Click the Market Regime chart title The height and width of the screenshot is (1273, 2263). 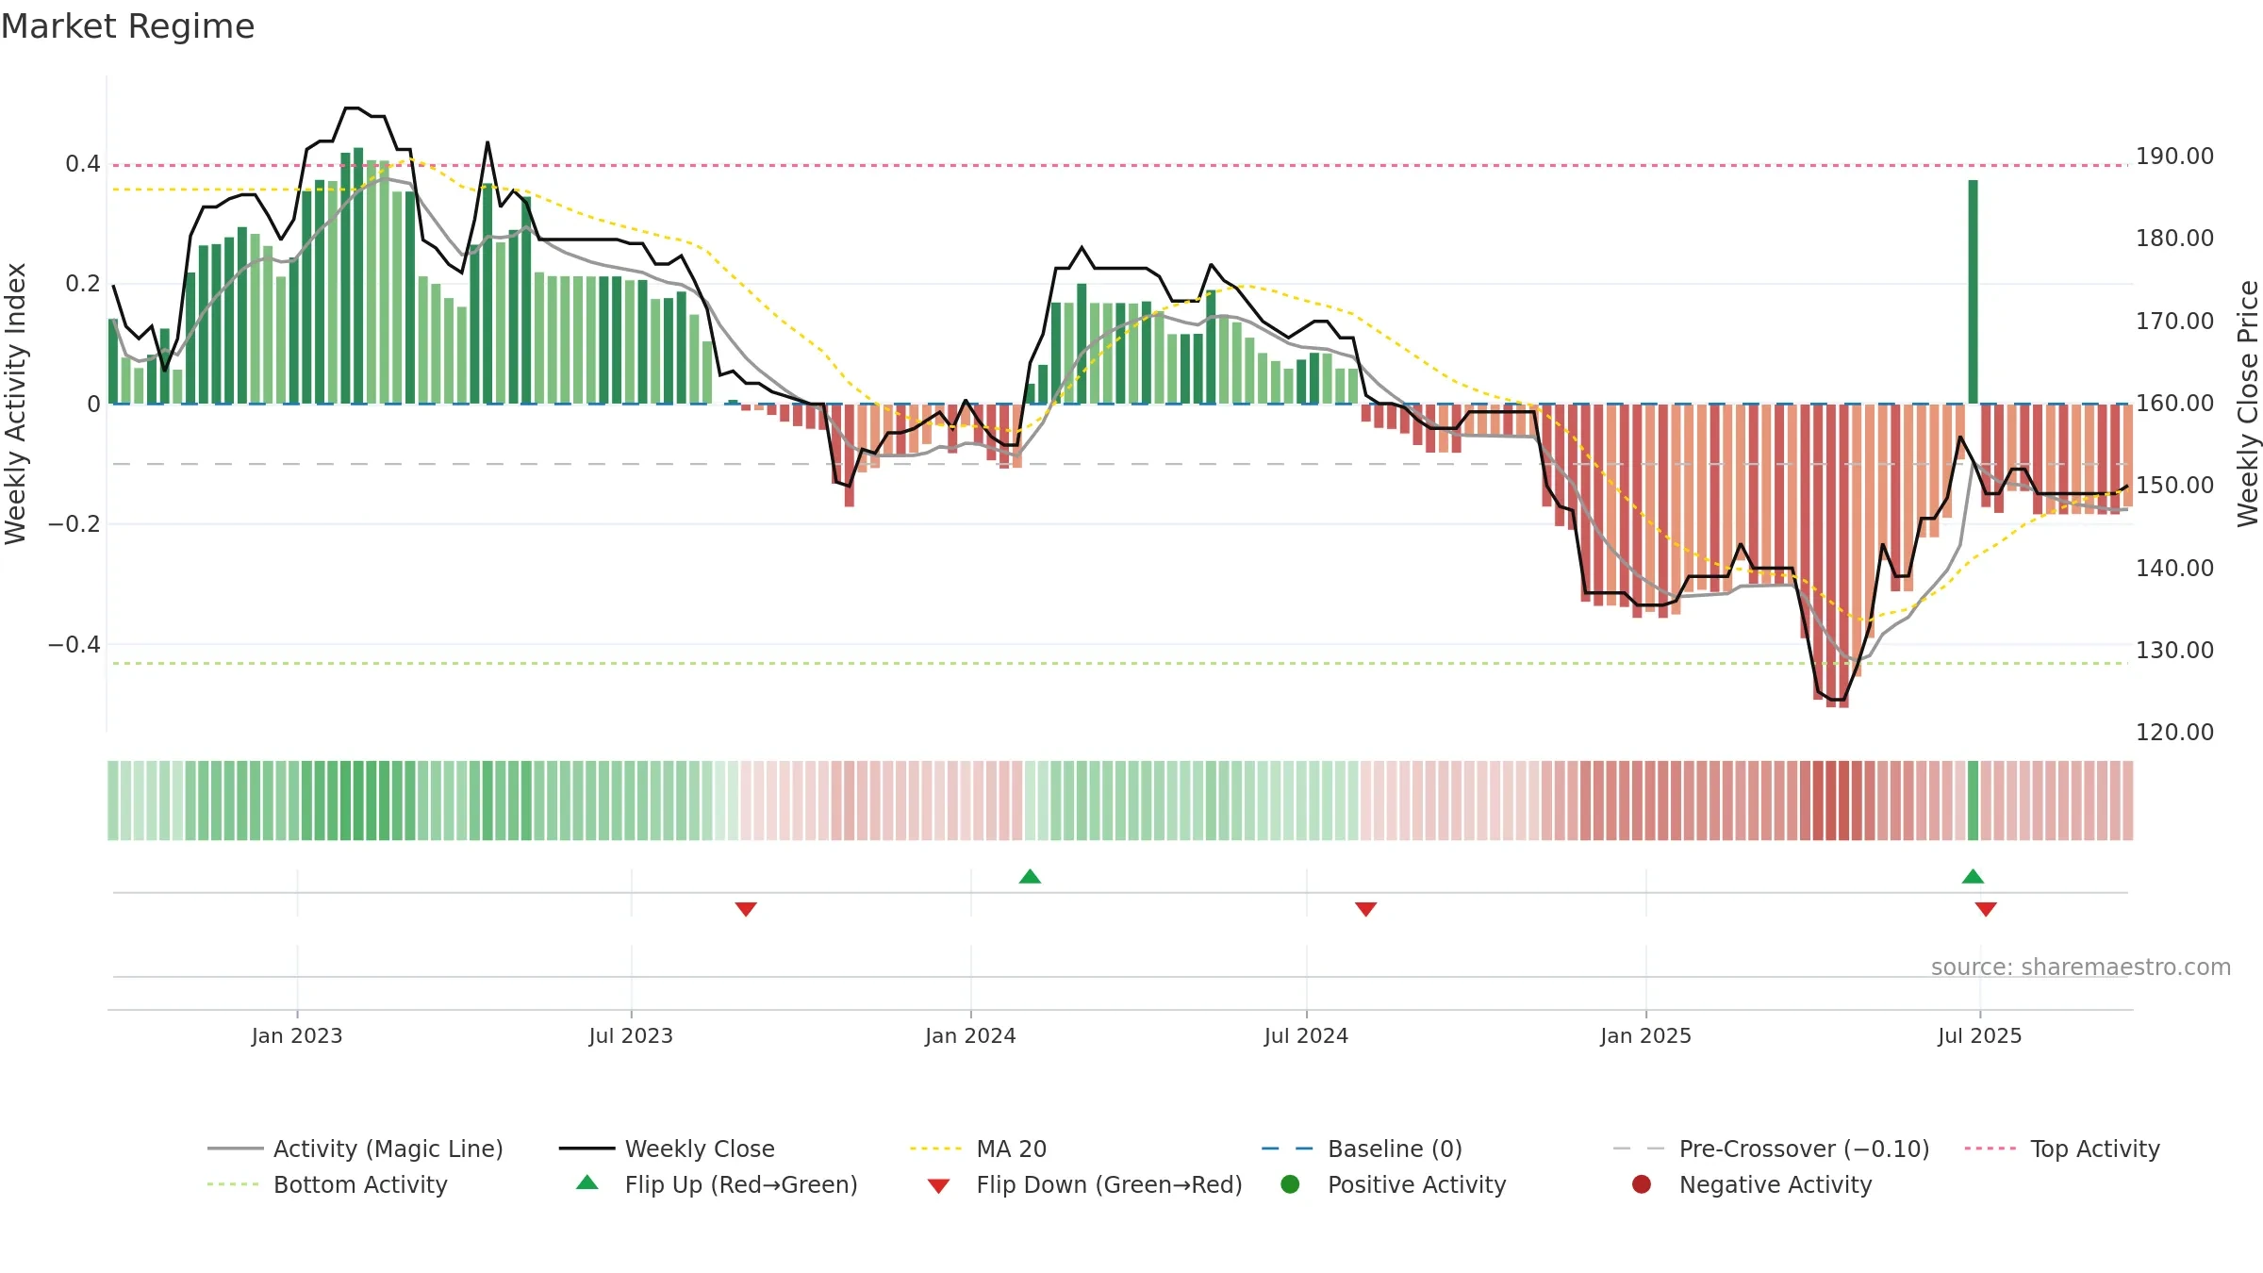[127, 26]
